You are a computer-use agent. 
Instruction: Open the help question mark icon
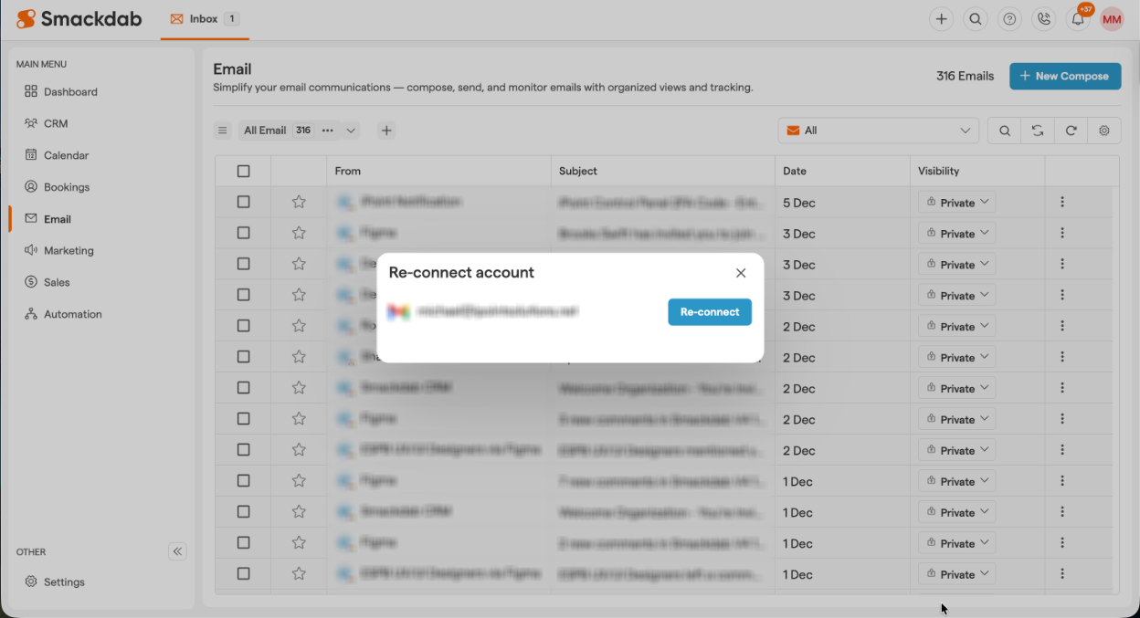point(1009,19)
